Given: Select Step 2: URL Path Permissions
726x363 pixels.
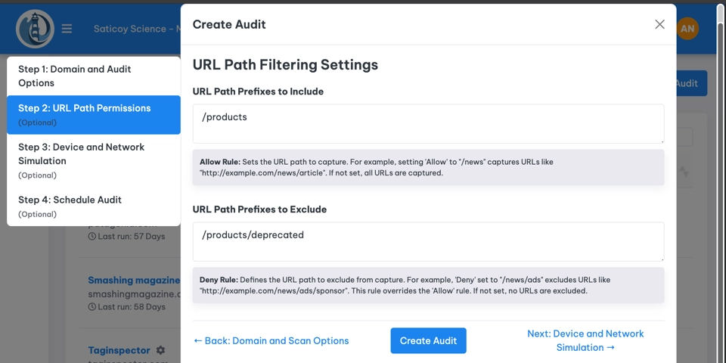Looking at the screenshot, I should [x=94, y=114].
